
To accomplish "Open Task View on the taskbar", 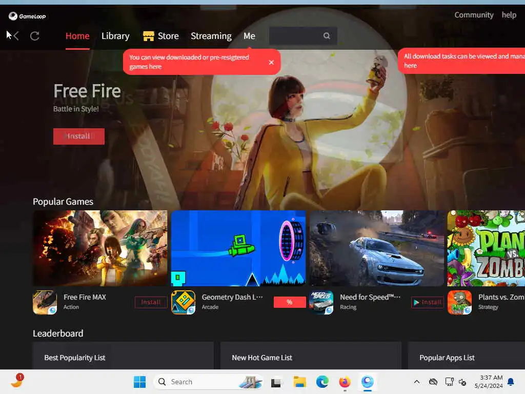I will click(276, 382).
